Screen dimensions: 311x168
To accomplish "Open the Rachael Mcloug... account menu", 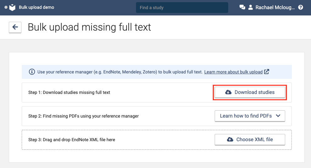I will tap(275, 7).
